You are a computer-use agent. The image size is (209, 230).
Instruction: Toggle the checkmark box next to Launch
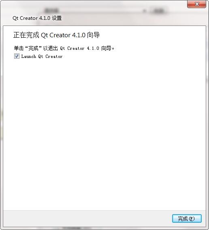pos(17,56)
